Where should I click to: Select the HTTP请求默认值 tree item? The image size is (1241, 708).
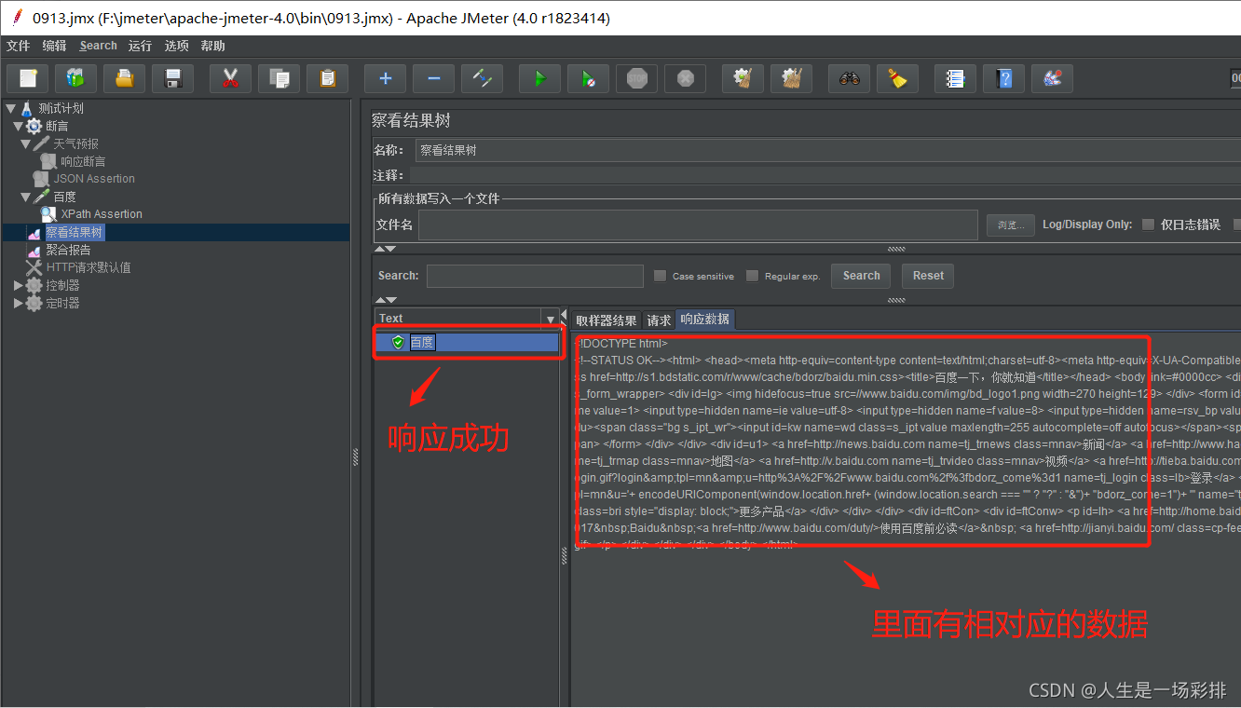pyautogui.click(x=89, y=267)
